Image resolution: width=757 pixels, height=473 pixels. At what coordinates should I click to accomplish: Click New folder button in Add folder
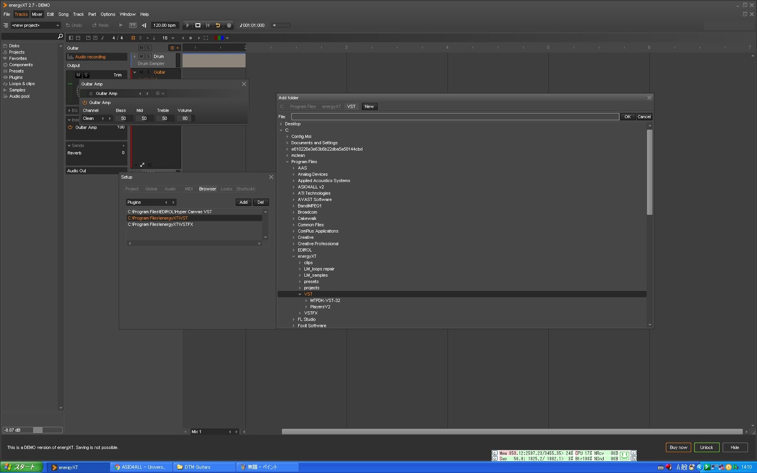[x=369, y=107]
